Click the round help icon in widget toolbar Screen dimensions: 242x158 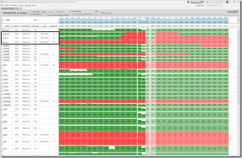click(x=234, y=12)
